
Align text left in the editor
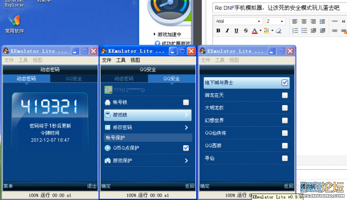click(x=295, y=21)
